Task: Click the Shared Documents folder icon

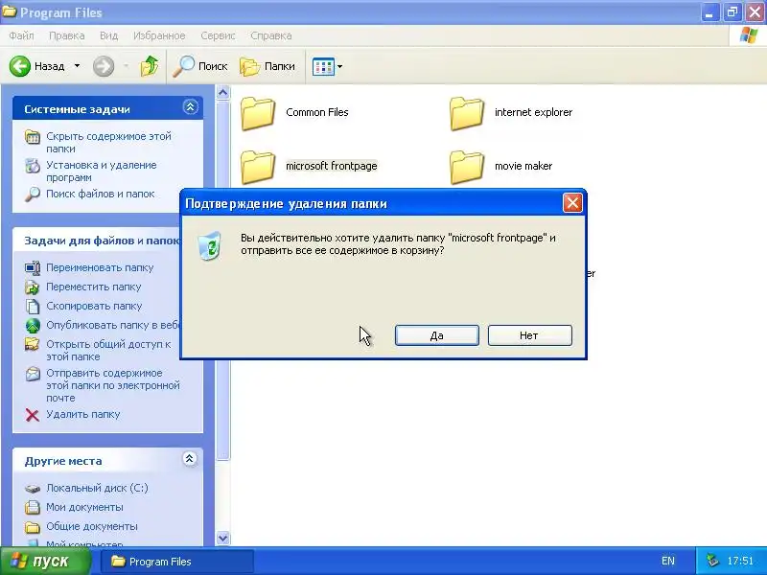Action: tap(33, 527)
